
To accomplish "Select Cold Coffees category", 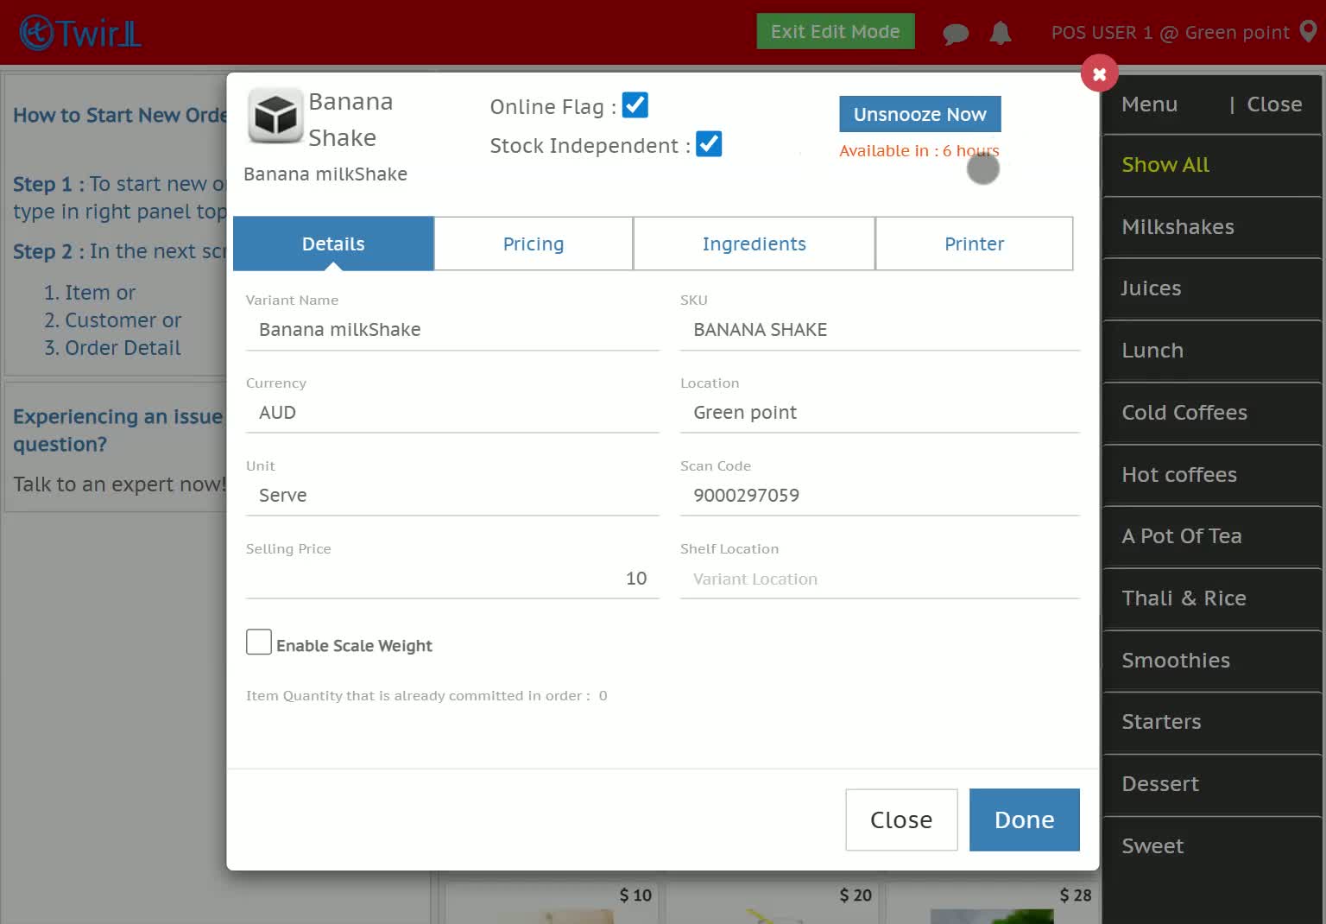I will 1212,413.
